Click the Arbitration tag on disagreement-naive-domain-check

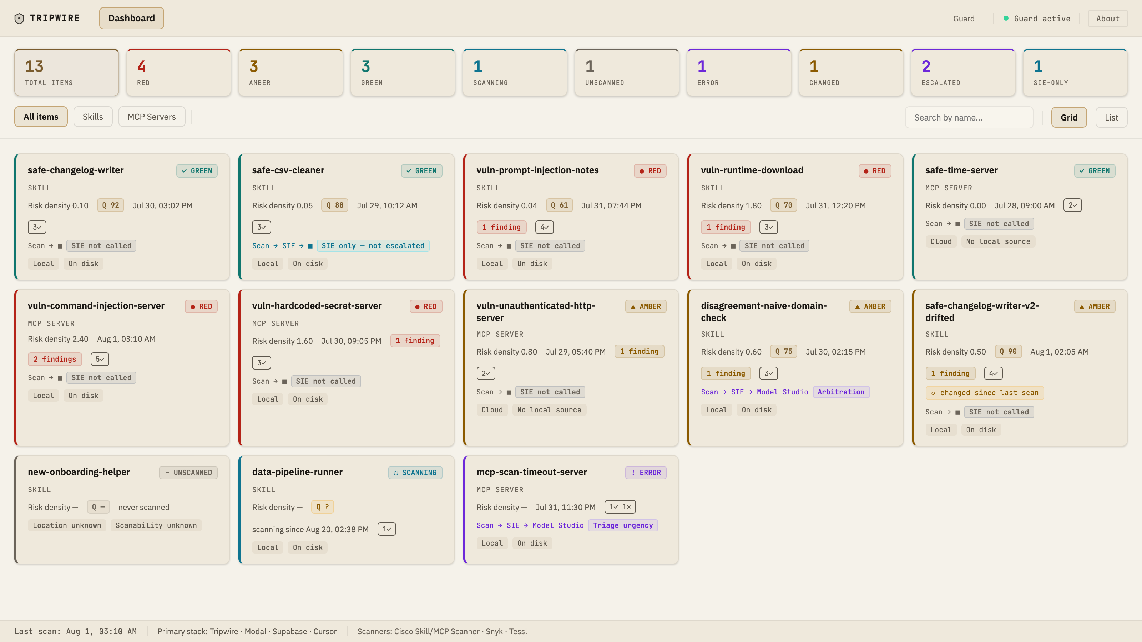coord(841,392)
